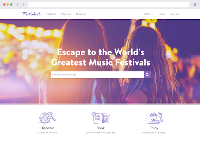
Task: Click the small magnifier icon in the navigation
Action: (77, 14)
